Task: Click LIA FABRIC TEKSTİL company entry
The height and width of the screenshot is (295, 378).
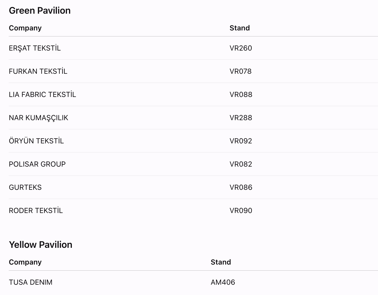Action: coord(42,95)
